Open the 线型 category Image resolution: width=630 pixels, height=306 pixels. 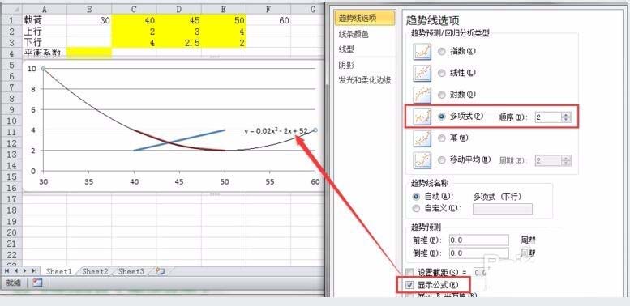click(346, 49)
